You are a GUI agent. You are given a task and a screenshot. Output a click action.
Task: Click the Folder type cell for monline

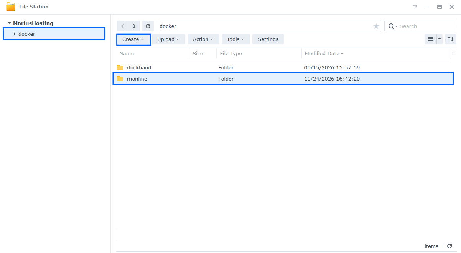(226, 79)
